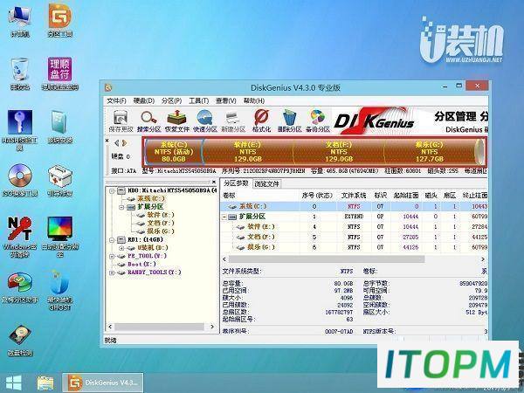
Task: Select the partition assistant desktop icon
Action: [x=20, y=286]
